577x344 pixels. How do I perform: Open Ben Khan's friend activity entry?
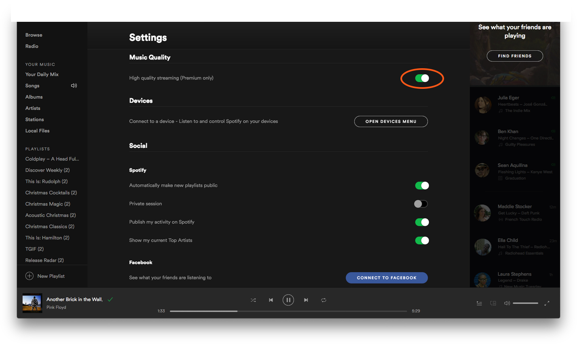pyautogui.click(x=515, y=138)
